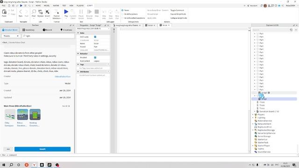Click the plus icon beside hovered Script
Viewport: 299px width, 168px height.
[x=269, y=93]
